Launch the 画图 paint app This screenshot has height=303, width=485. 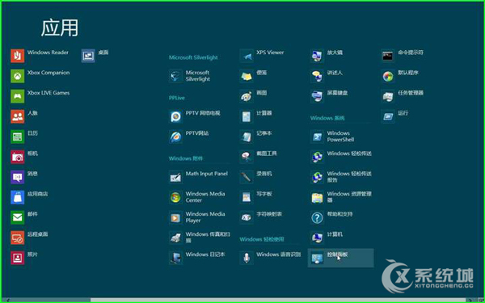(x=253, y=96)
